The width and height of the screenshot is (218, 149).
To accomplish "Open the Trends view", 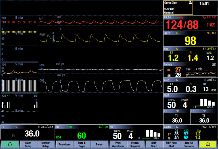I will [x=99, y=144].
